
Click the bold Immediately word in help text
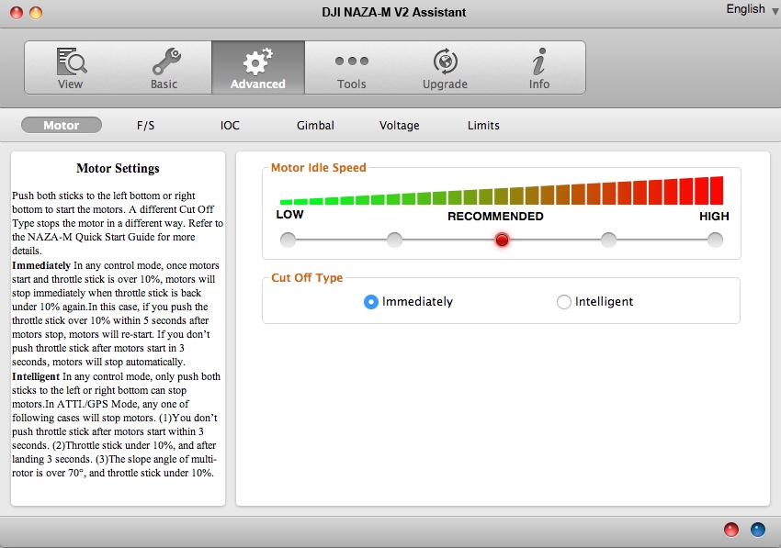pos(41,265)
